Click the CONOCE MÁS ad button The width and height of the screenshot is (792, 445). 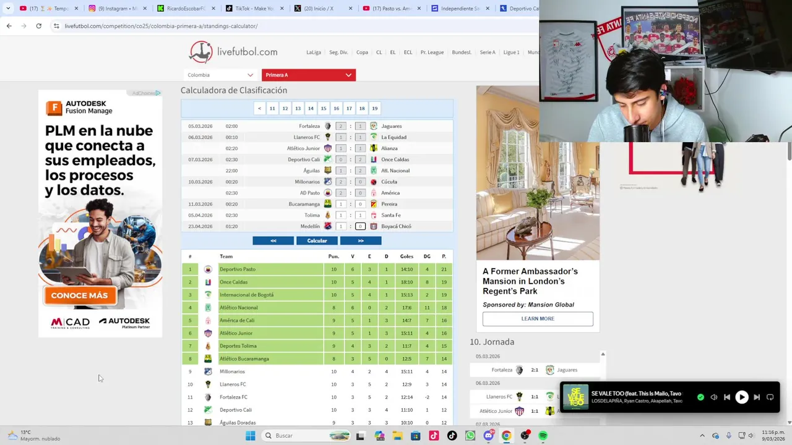(x=79, y=295)
